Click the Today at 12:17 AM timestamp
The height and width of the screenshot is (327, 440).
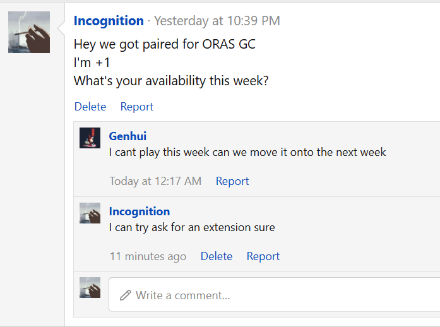point(155,181)
